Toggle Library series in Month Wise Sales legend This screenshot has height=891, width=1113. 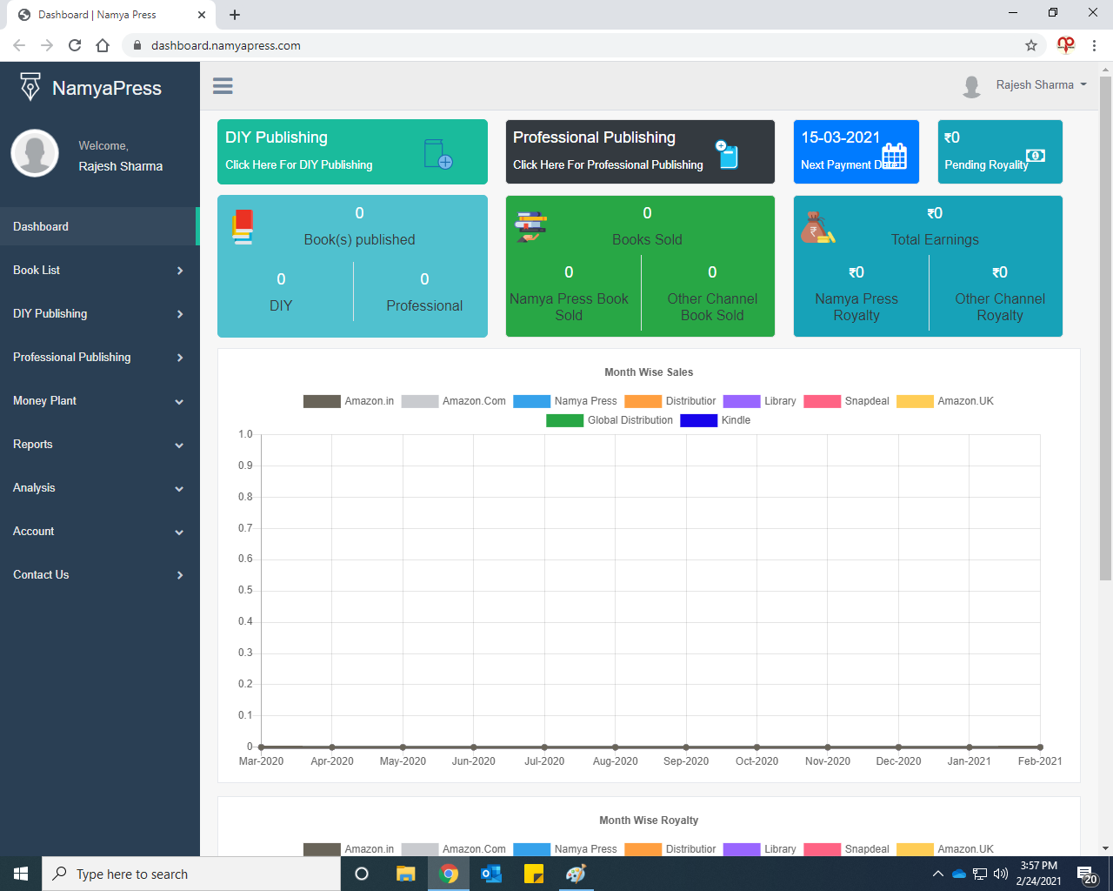[760, 401]
